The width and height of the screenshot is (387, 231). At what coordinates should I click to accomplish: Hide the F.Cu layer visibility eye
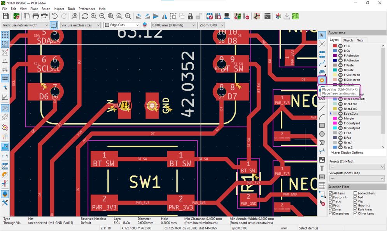[341, 46]
